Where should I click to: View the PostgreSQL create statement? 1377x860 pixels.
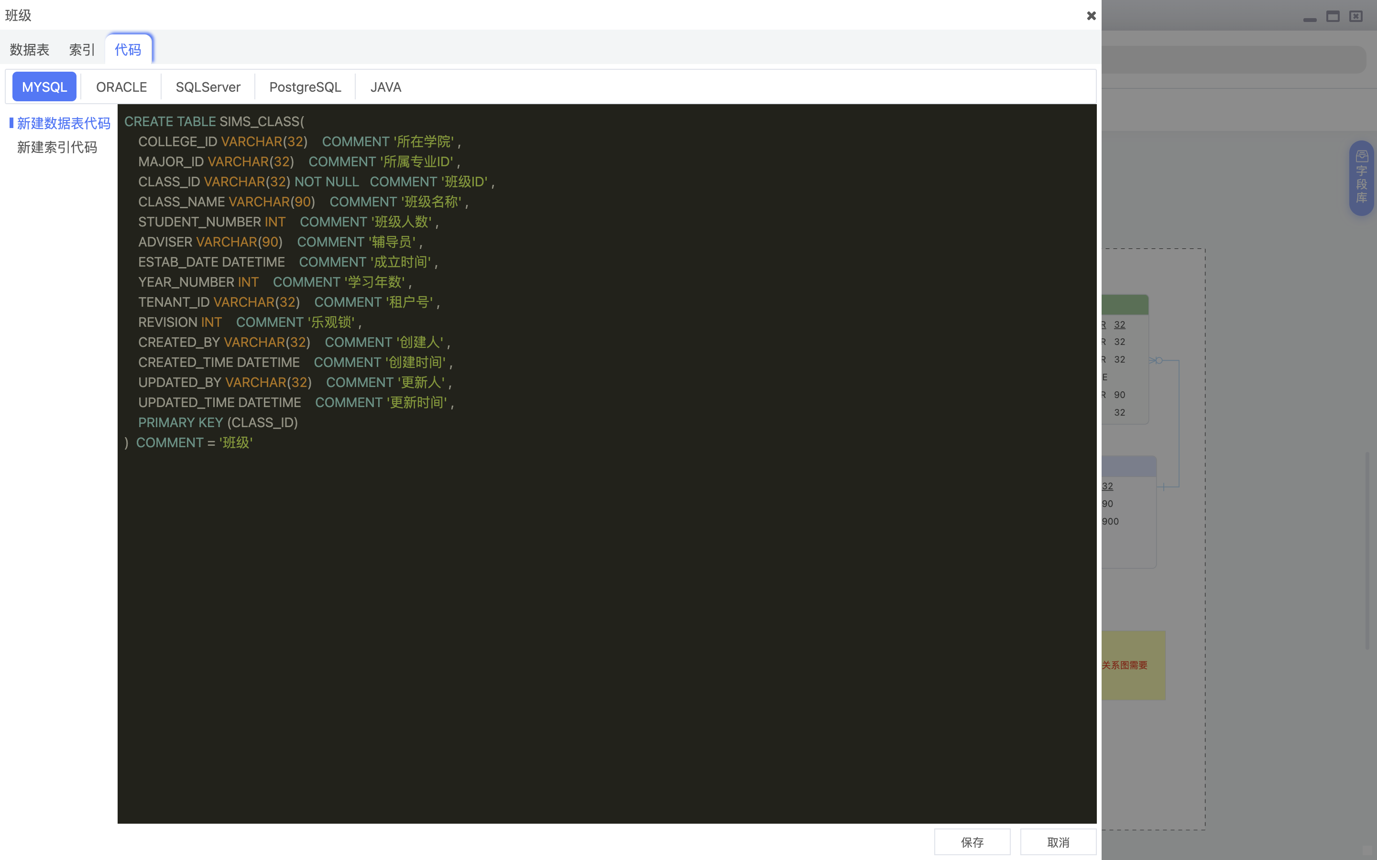coord(305,86)
